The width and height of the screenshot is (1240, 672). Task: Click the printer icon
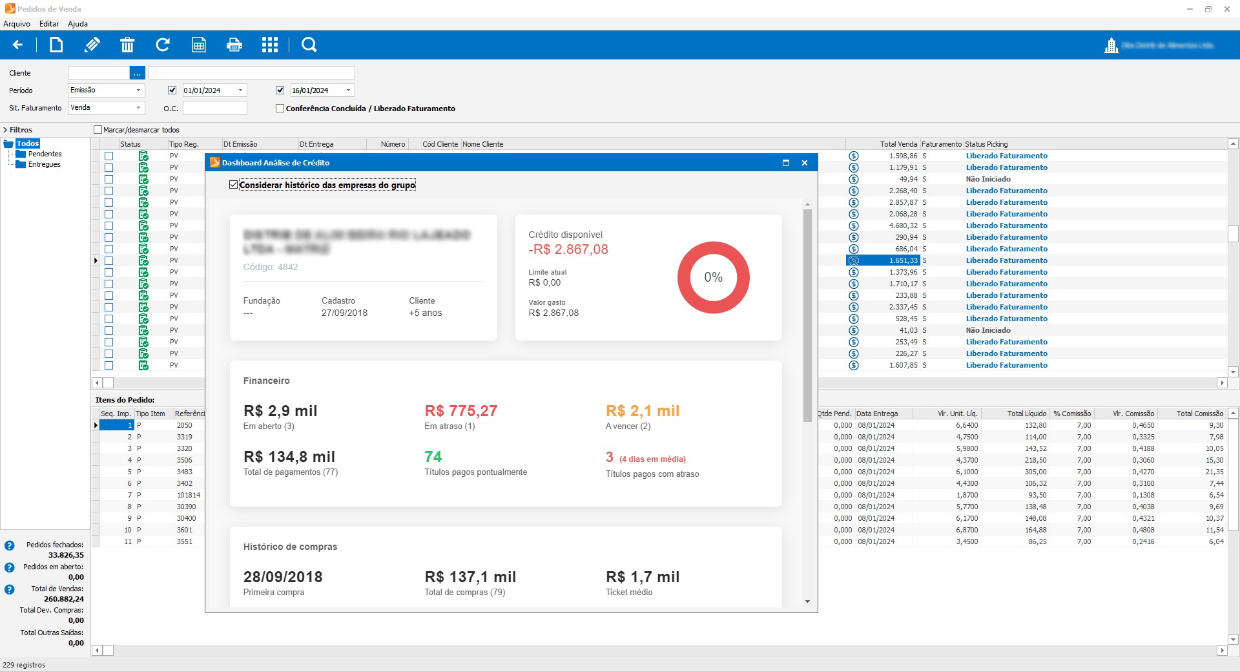(234, 45)
